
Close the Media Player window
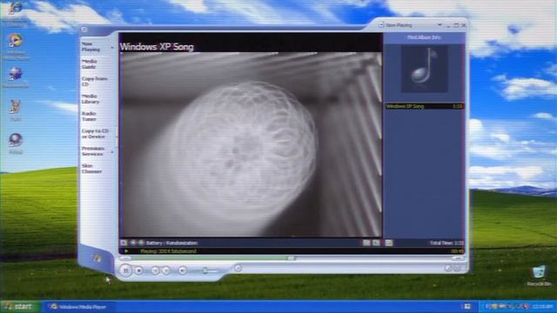point(464,25)
